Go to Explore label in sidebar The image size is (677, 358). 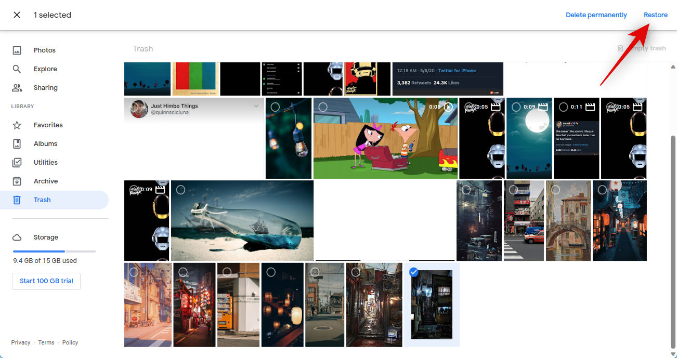click(x=45, y=69)
